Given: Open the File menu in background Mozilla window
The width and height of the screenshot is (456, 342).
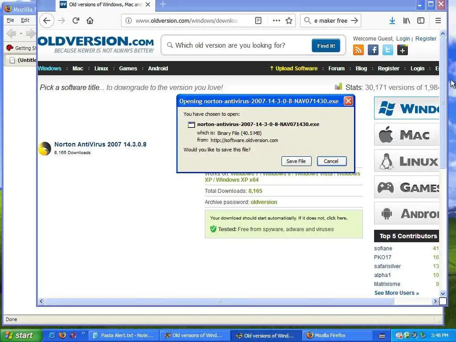Looking at the screenshot, I should 10,20.
